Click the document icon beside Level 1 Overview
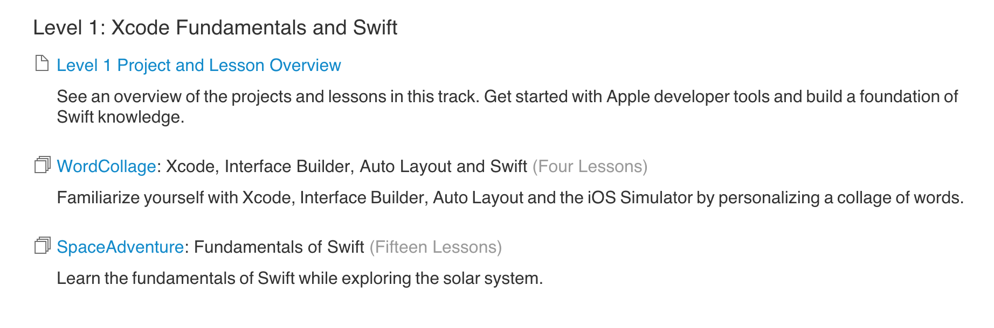The width and height of the screenshot is (994, 328). (x=42, y=63)
